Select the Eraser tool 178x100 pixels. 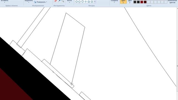tap(55, 1)
